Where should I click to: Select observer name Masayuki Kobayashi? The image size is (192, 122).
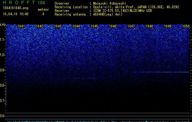[x=110, y=3]
